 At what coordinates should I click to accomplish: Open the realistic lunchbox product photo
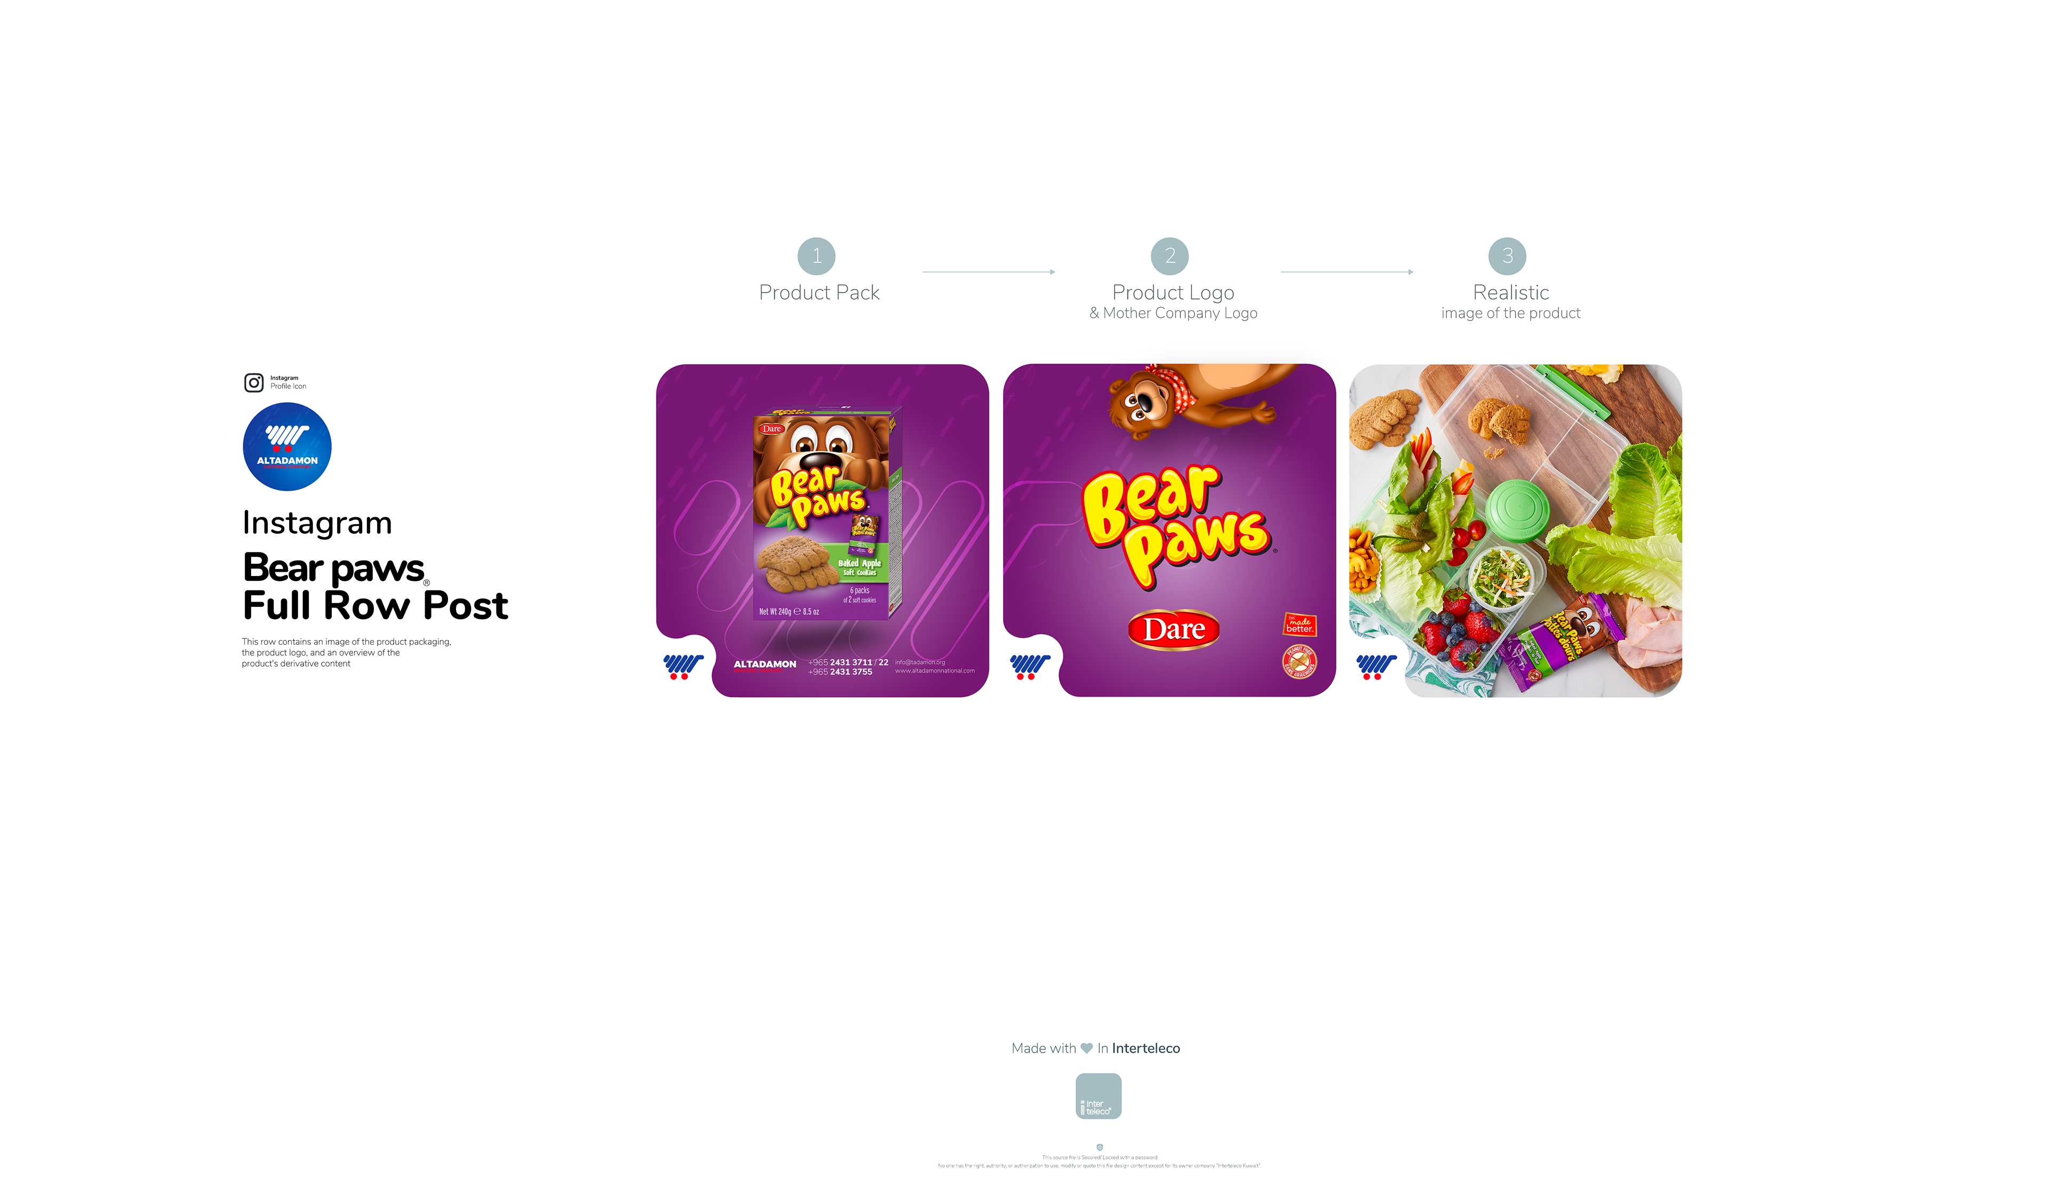click(1515, 530)
